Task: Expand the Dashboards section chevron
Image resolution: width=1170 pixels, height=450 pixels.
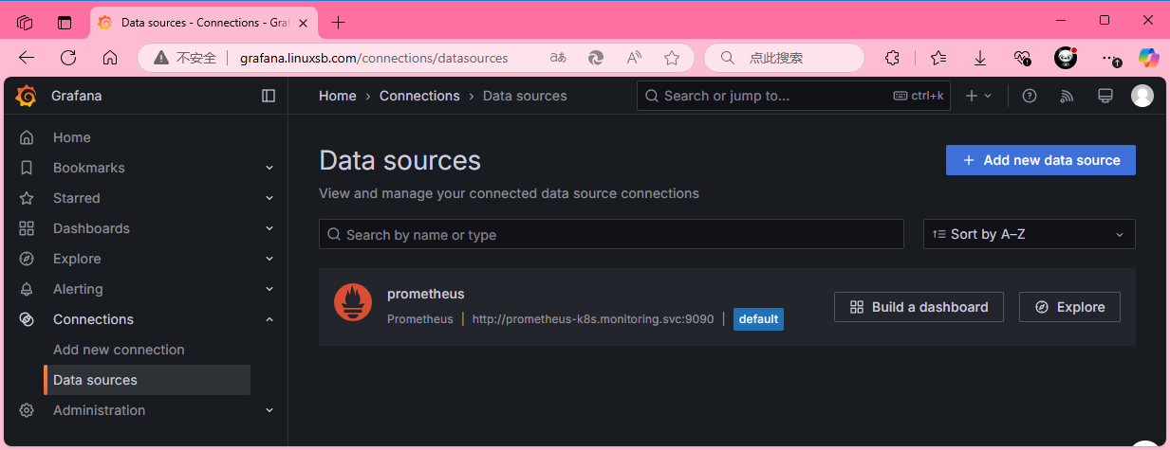Action: pyautogui.click(x=269, y=228)
